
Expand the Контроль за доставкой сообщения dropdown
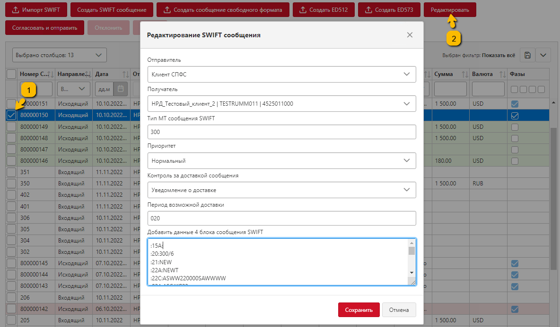(281, 190)
